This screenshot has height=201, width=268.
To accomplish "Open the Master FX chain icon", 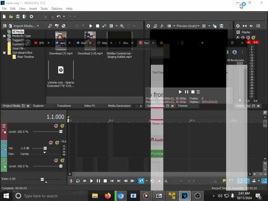I will (x=238, y=37).
